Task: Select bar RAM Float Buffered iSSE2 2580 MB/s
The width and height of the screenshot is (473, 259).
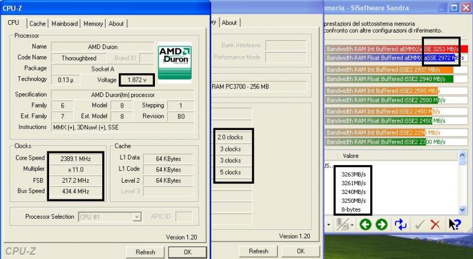Action: 396,100
